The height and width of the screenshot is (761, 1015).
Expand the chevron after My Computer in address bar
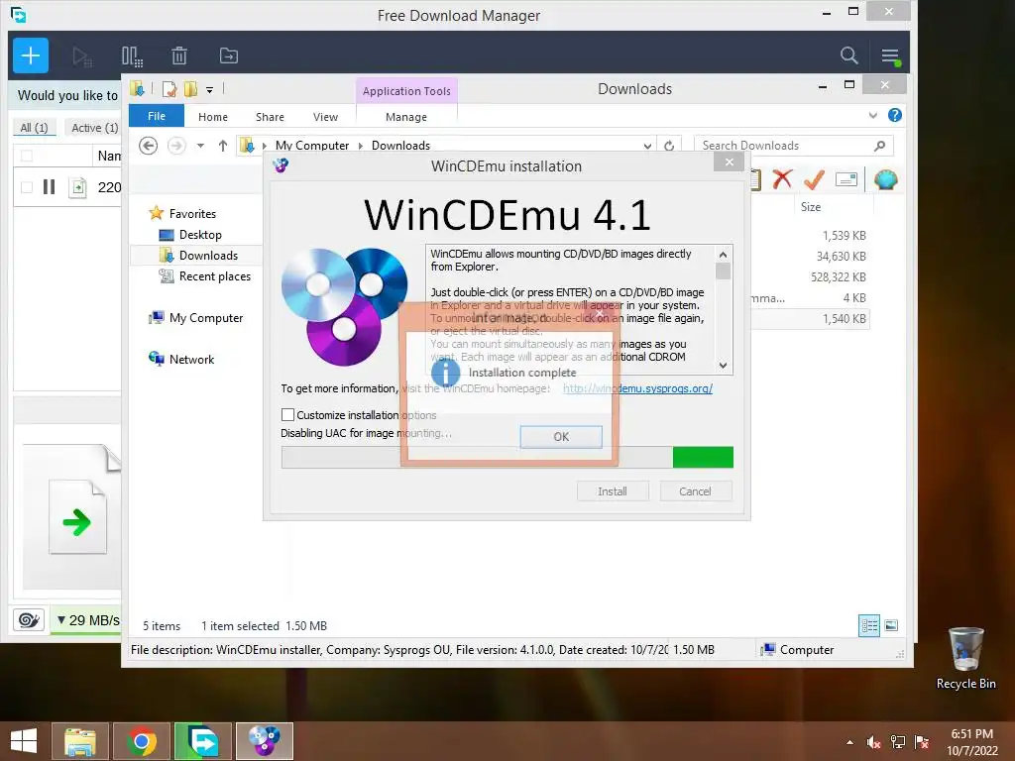[x=361, y=146]
